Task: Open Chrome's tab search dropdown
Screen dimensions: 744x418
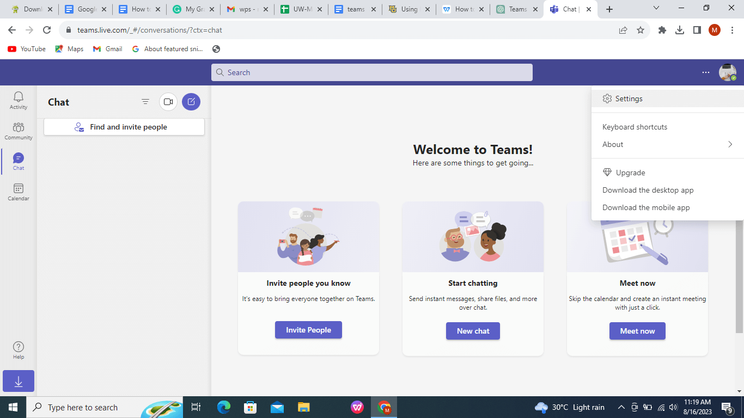Action: pyautogui.click(x=656, y=8)
